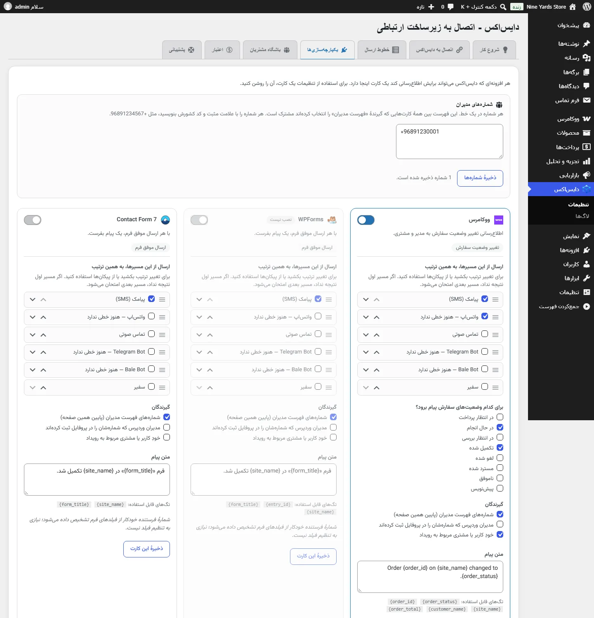Edit Contact Form 7 message text field
This screenshot has height=618, width=594.
click(x=97, y=480)
